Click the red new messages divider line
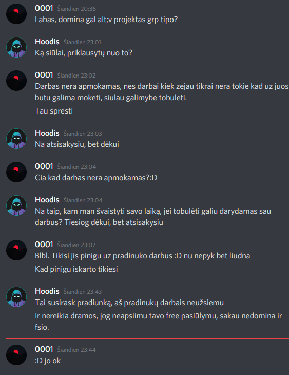Viewport: 289px width, 375px height. pyautogui.click(x=147, y=339)
